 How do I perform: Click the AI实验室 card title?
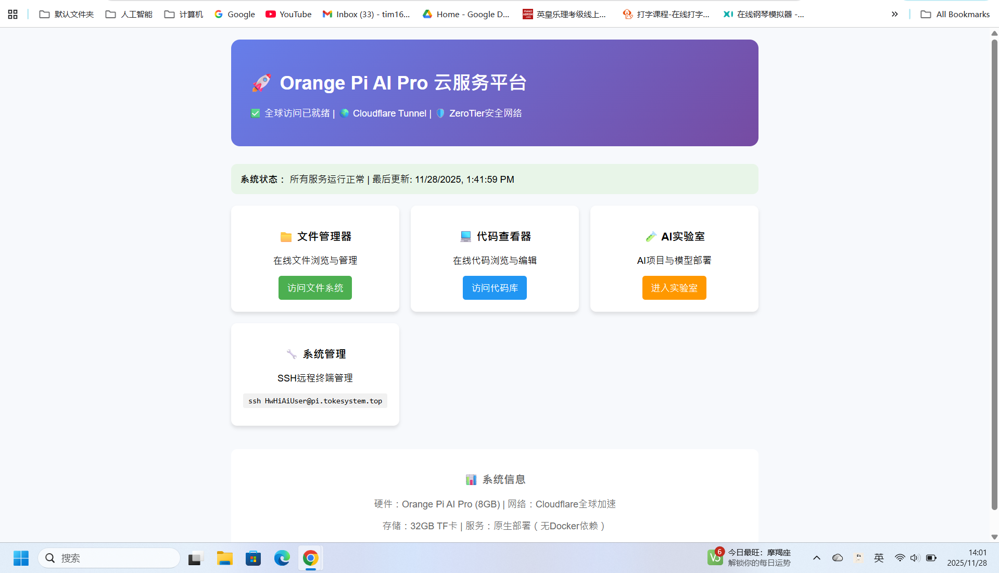pos(683,237)
